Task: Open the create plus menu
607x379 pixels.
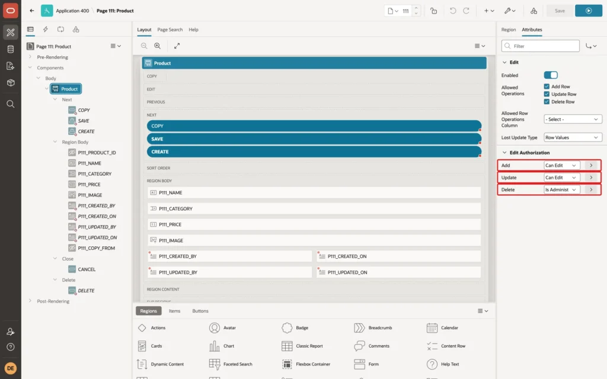Action: [489, 11]
